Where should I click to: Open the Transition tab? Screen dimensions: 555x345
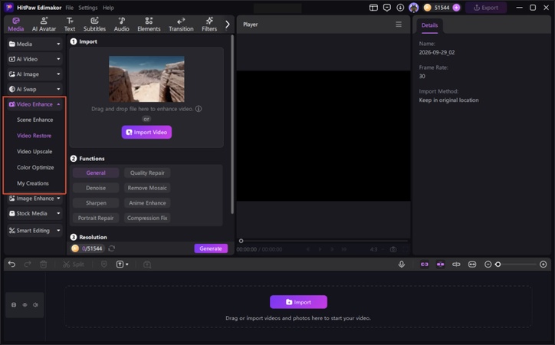[181, 25]
